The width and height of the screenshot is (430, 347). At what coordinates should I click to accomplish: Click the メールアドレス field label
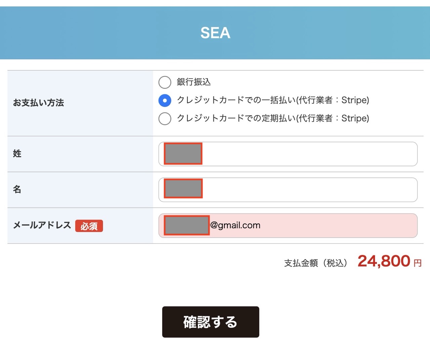[41, 225]
